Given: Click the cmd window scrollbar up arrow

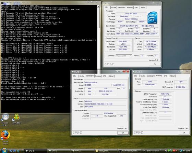Looking at the screenshot, I should click(98, 6).
